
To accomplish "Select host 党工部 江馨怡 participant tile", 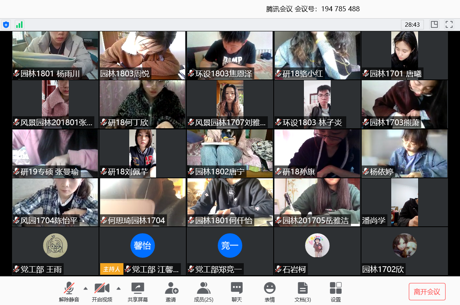I will (x=142, y=251).
